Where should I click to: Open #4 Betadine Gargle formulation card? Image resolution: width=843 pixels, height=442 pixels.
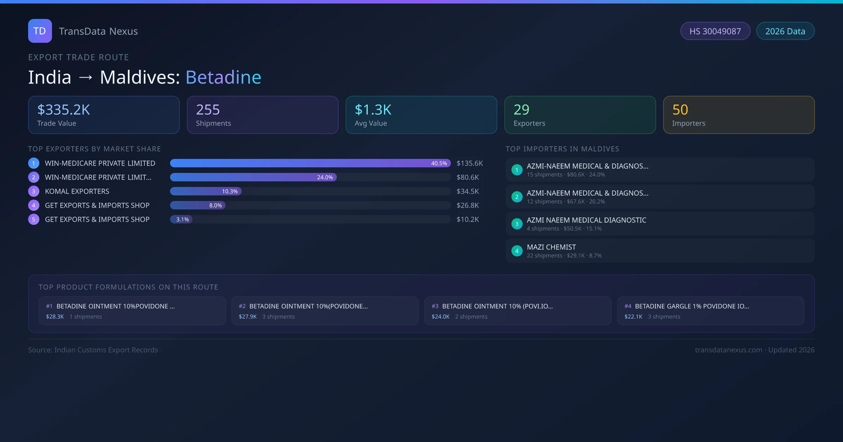click(710, 311)
